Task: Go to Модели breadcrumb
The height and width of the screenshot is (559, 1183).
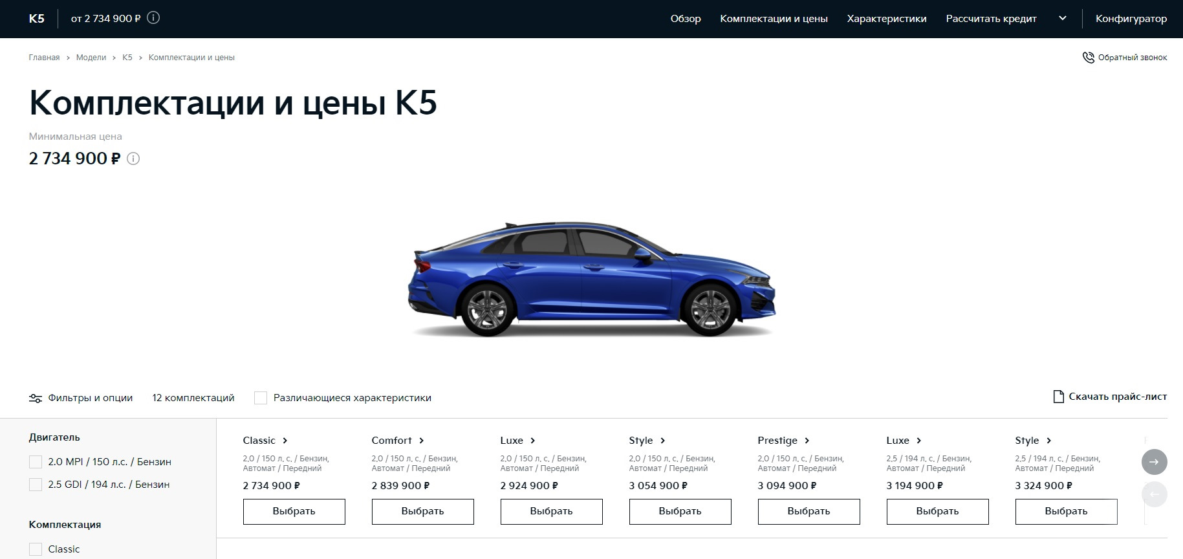Action: [91, 58]
